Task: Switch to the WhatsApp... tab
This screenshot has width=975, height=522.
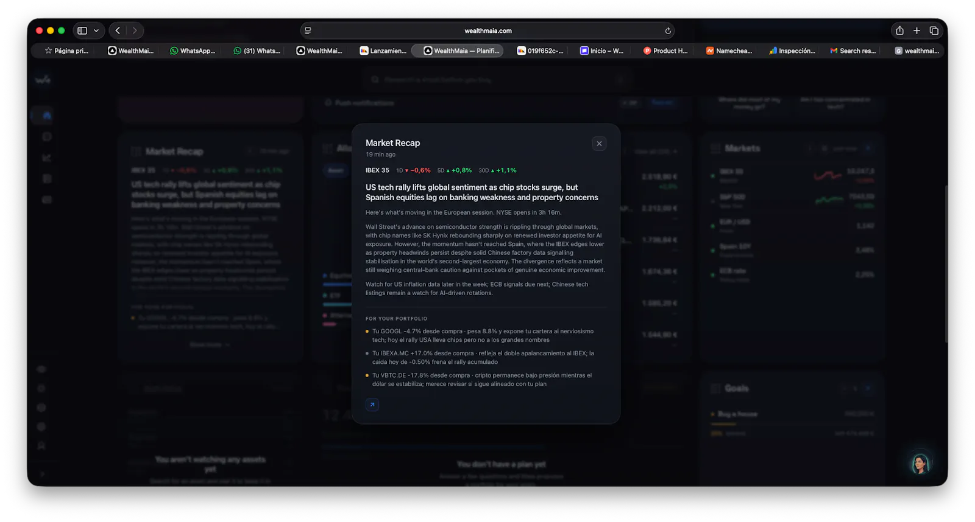Action: [x=193, y=51]
